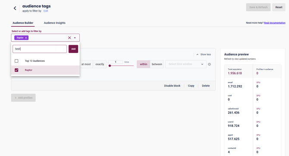The image size is (289, 156).
Task: Click the Profiles in audience label
Action: pos(265,69)
